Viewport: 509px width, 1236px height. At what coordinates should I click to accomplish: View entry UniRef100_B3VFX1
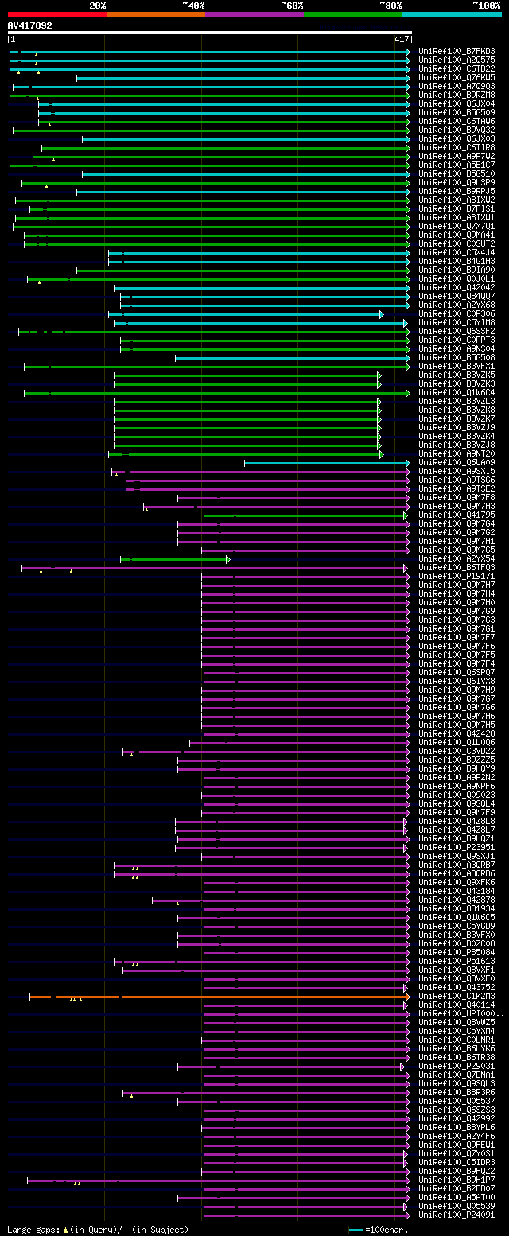click(x=457, y=366)
